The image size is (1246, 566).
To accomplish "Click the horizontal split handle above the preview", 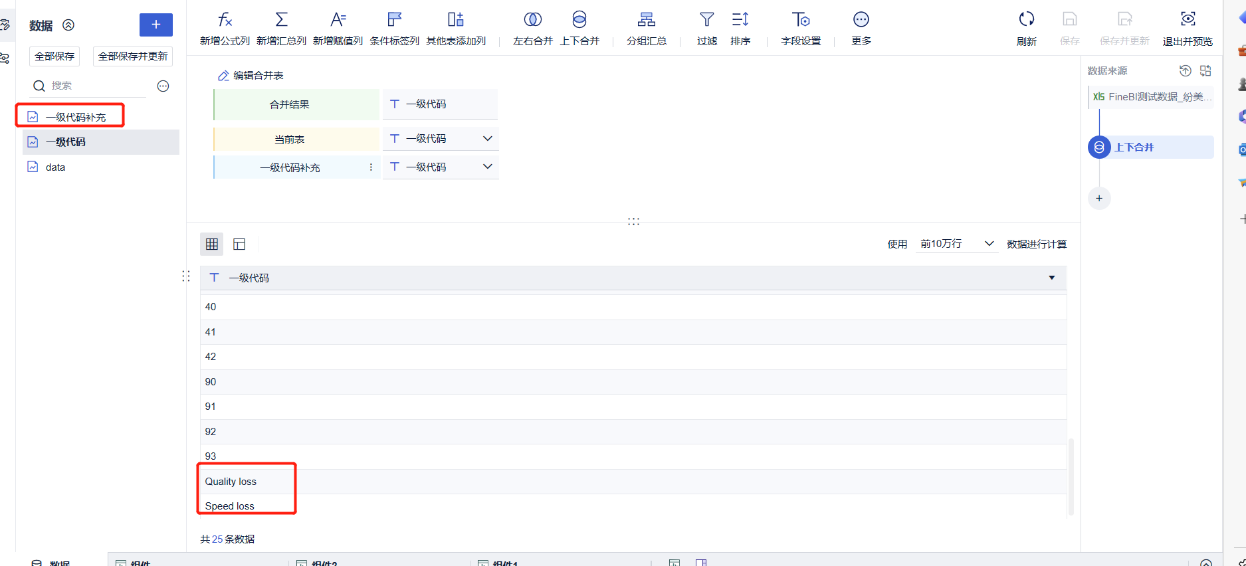I will pyautogui.click(x=633, y=221).
